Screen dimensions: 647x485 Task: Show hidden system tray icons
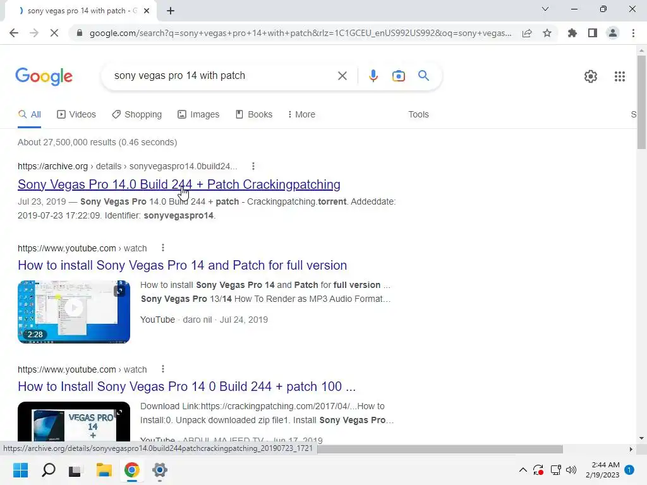point(523,470)
